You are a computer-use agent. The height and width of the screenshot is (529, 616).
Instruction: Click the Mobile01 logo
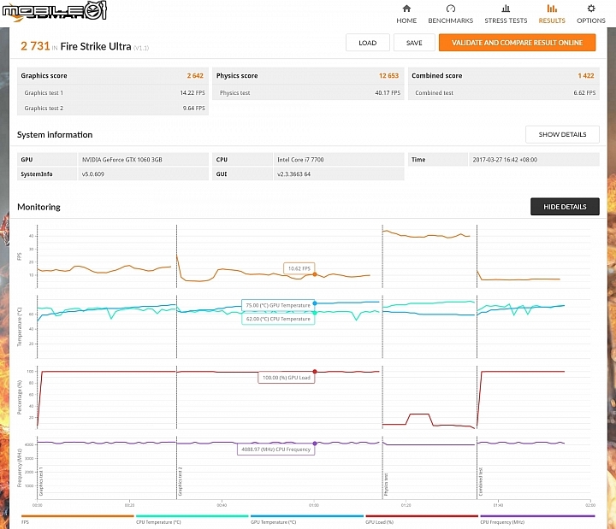click(54, 11)
